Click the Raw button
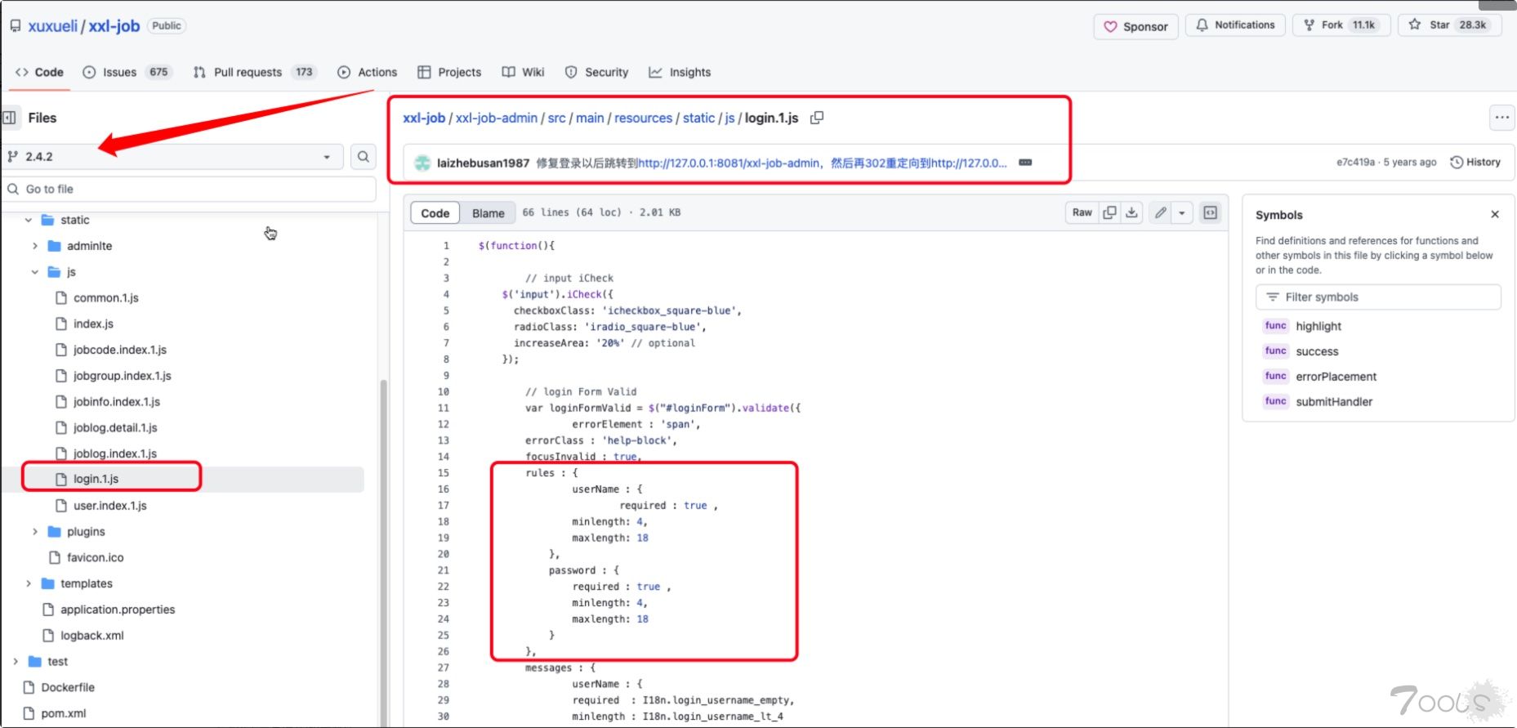This screenshot has width=1517, height=728. coord(1082,212)
